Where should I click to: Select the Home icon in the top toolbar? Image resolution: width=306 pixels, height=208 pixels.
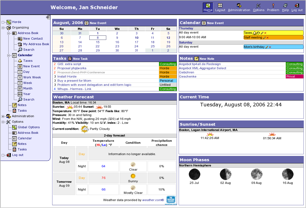pyautogui.click(x=208, y=6)
